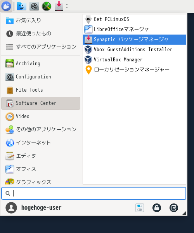
Task: Click the internet globe icon
Action: coord(10,143)
